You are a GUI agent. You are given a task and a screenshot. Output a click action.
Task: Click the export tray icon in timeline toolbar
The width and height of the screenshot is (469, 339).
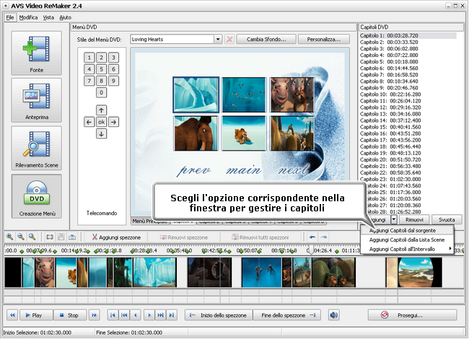point(72,237)
